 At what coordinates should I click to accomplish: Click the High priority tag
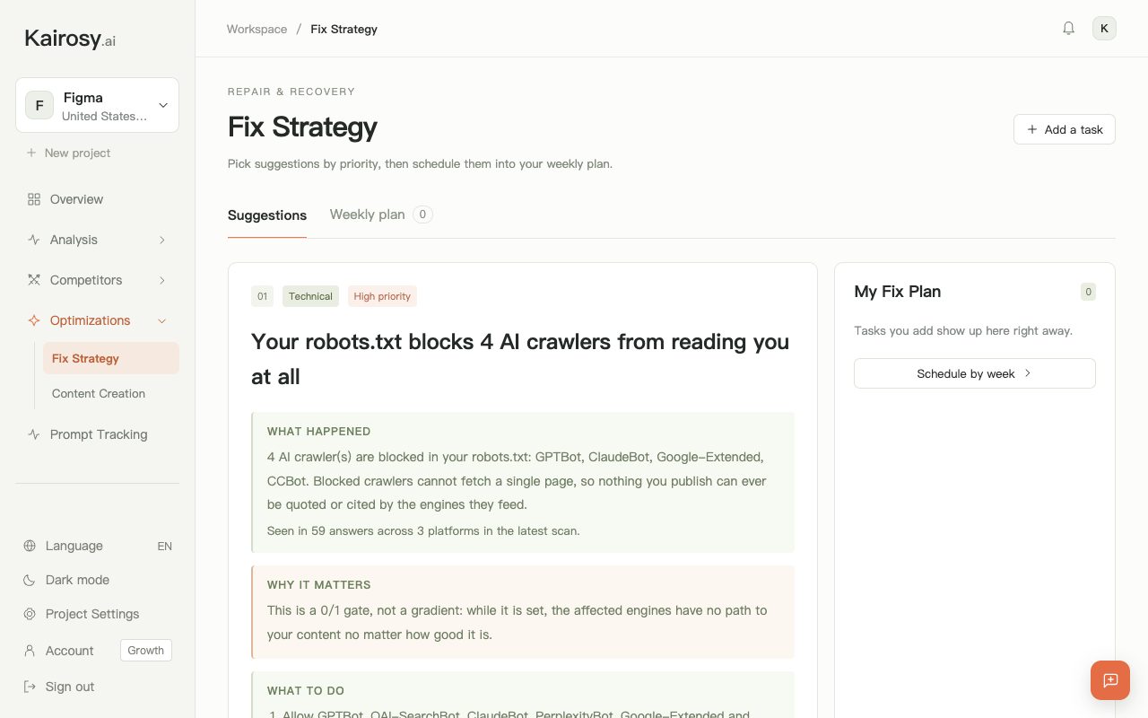(x=382, y=296)
